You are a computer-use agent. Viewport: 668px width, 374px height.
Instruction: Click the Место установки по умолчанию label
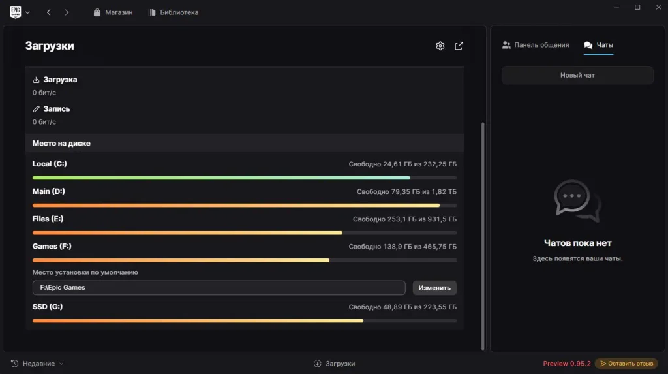click(85, 272)
